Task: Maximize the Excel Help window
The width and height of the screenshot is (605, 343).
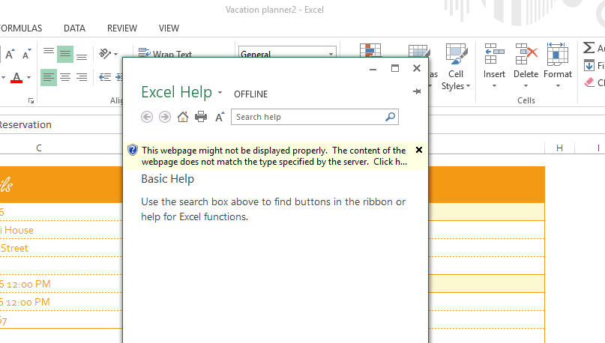Action: pyautogui.click(x=395, y=69)
